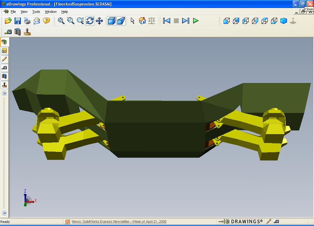Select the Zoom in/out magnifier with vertical arrow
This screenshot has height=226, width=314.
pos(80,21)
